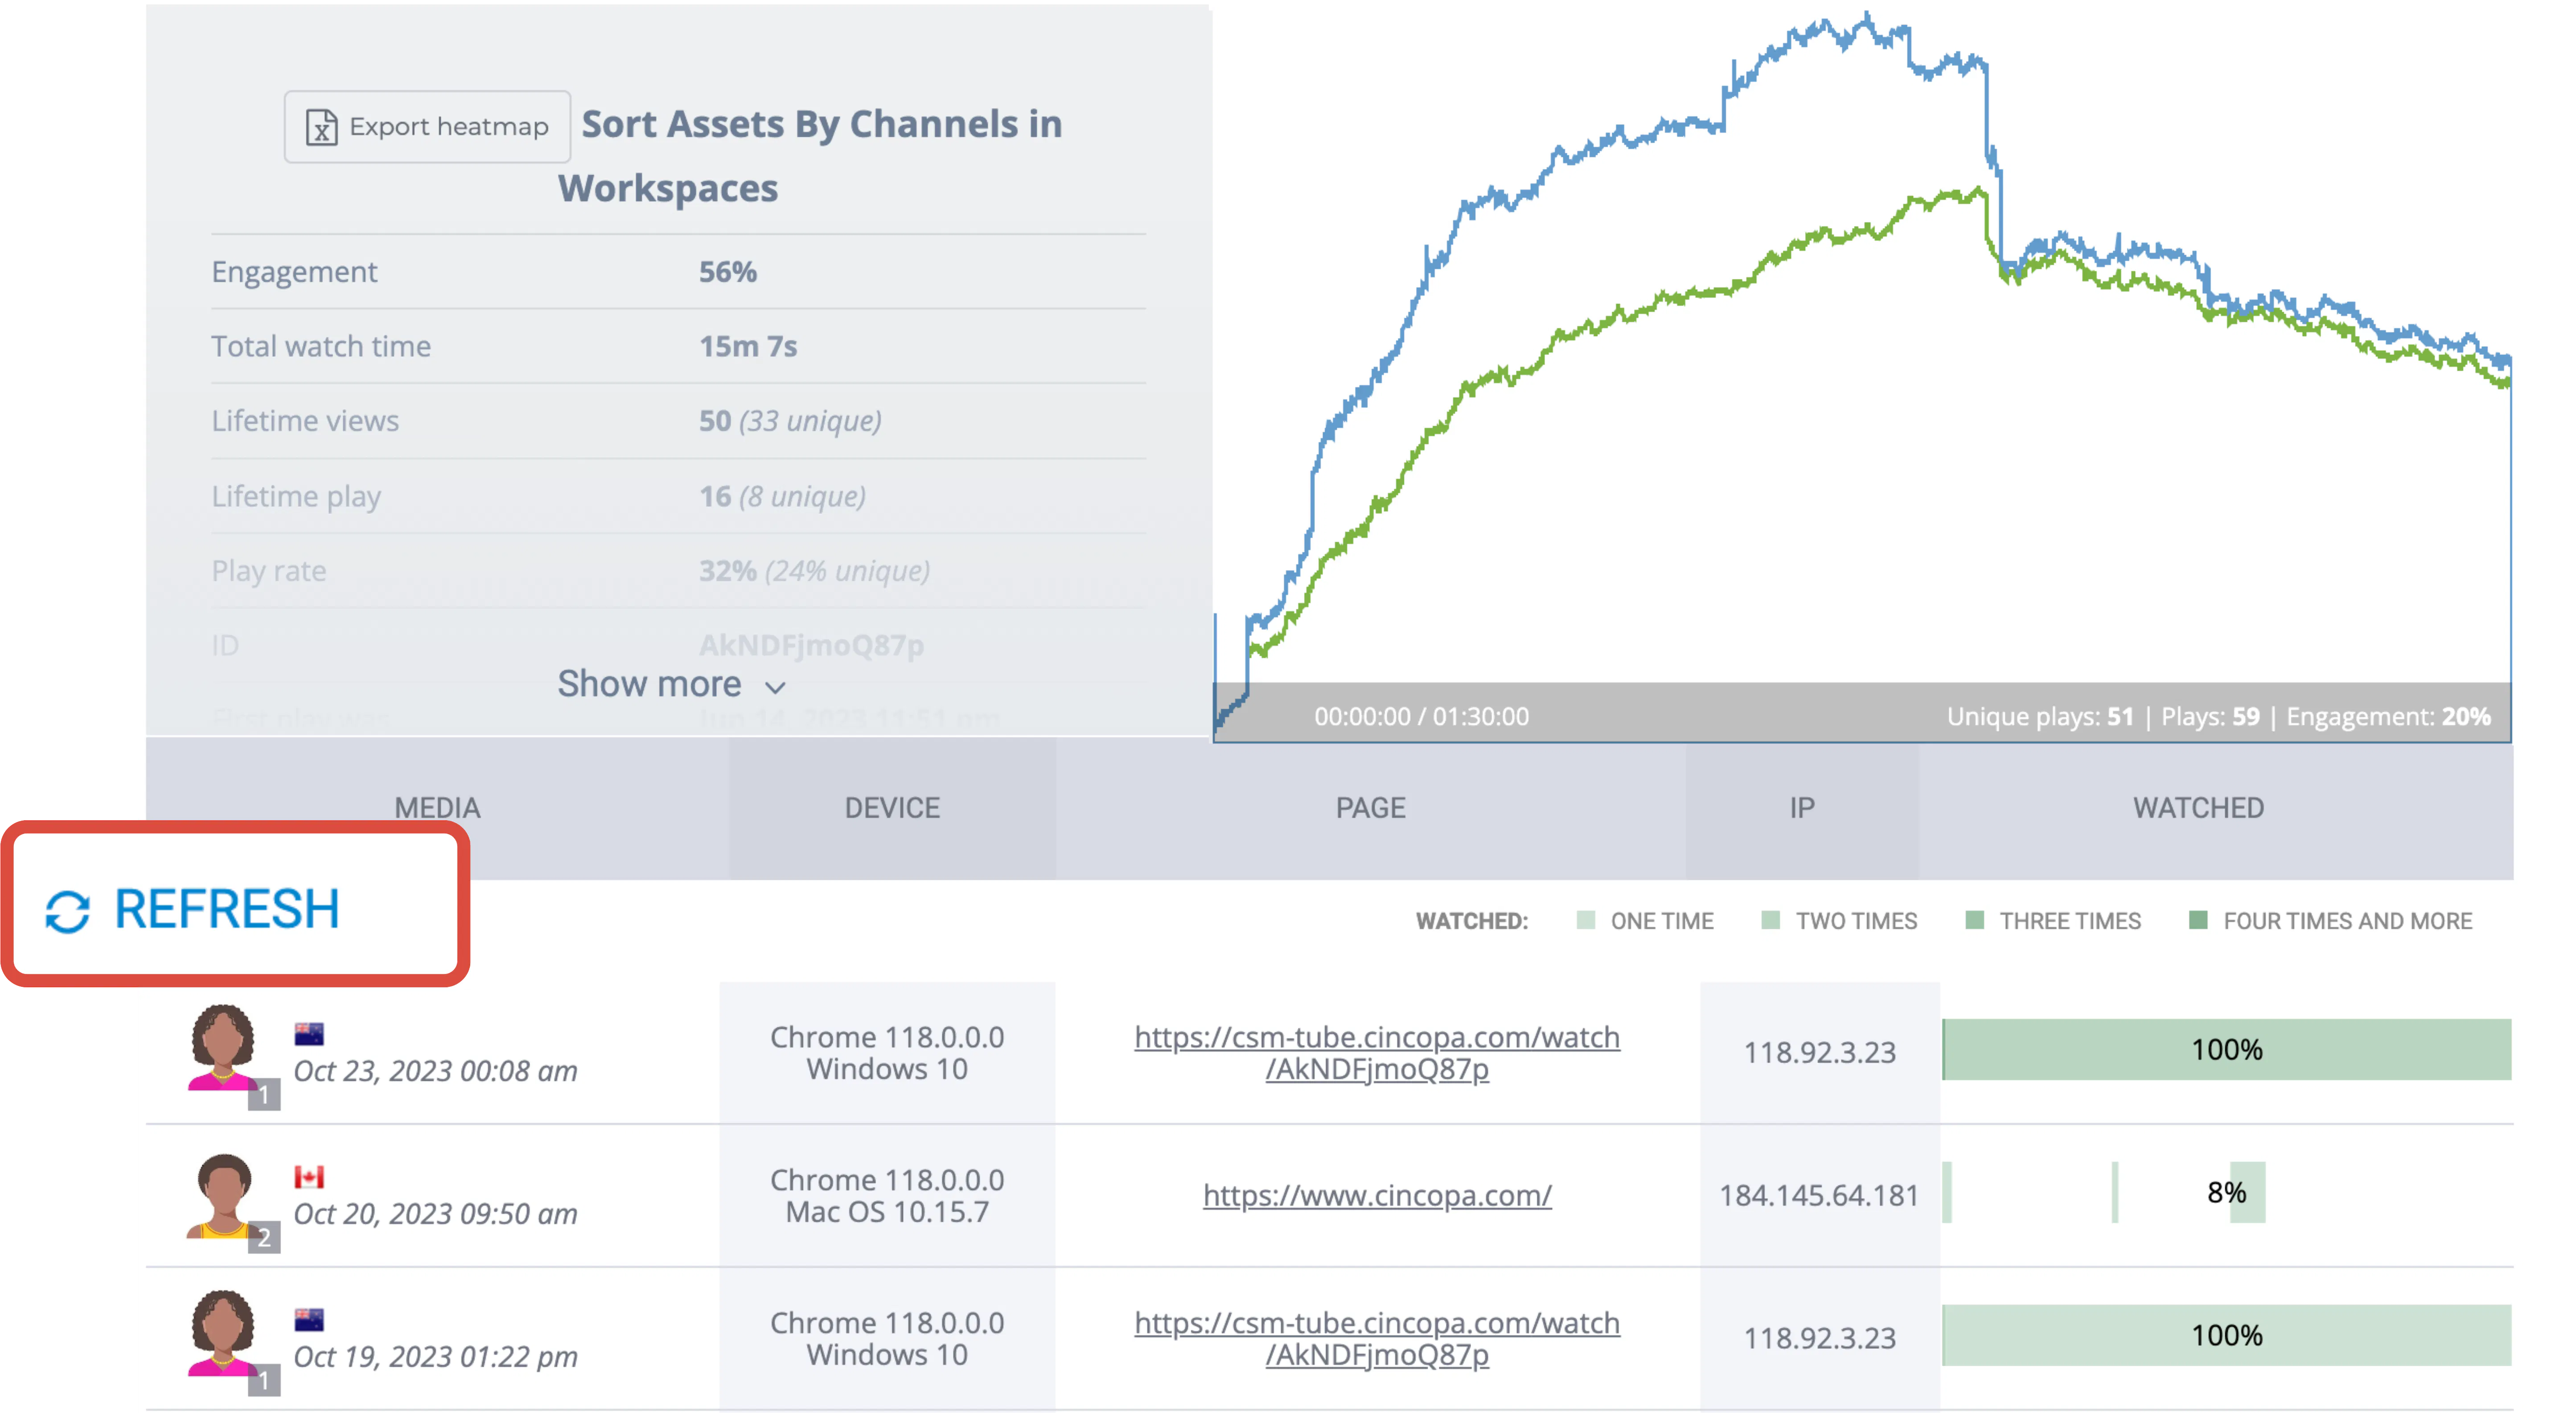The width and height of the screenshot is (2559, 1413).
Task: Click the Total watch time 15m 7s value
Action: point(747,346)
